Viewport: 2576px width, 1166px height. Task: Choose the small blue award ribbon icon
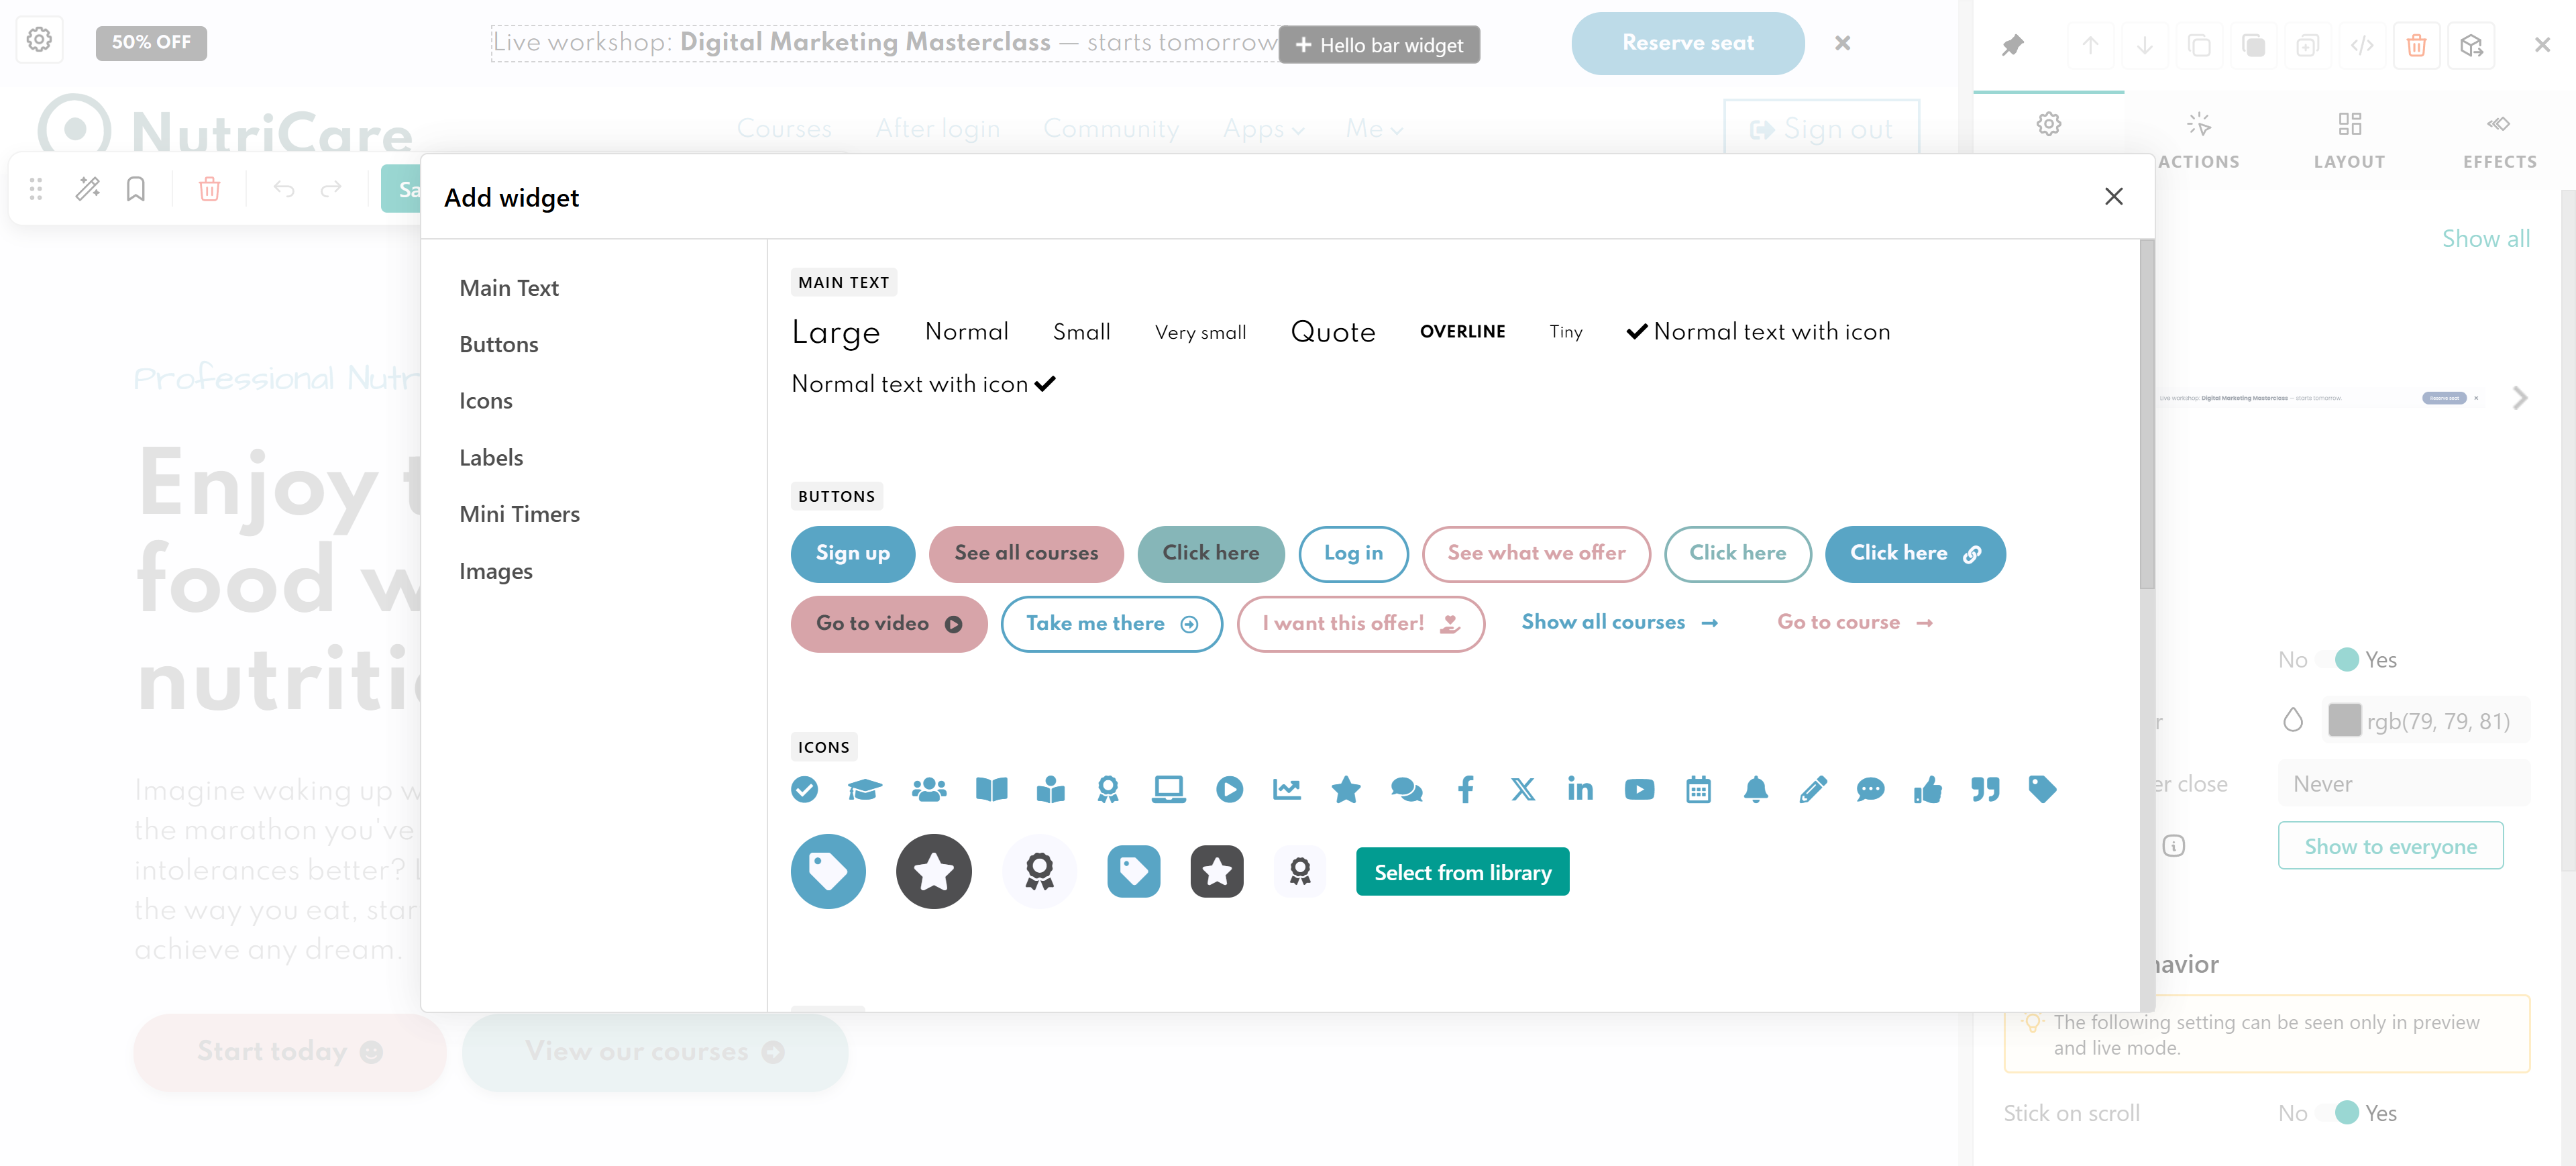[1107, 789]
